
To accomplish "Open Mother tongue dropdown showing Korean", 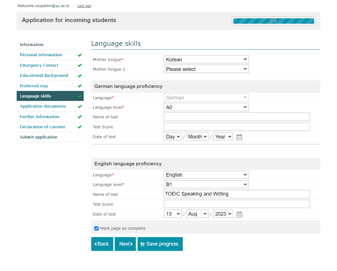I will [x=206, y=59].
